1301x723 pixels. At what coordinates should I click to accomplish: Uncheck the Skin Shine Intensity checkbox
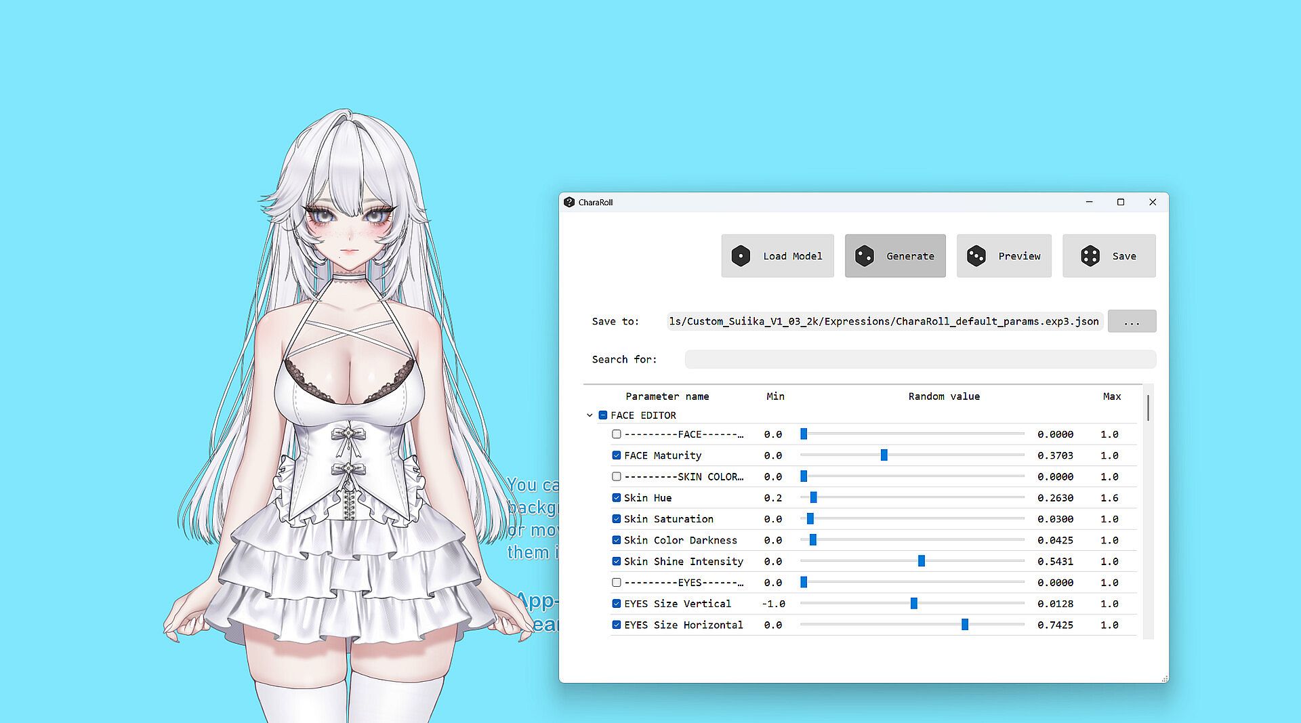click(x=617, y=561)
